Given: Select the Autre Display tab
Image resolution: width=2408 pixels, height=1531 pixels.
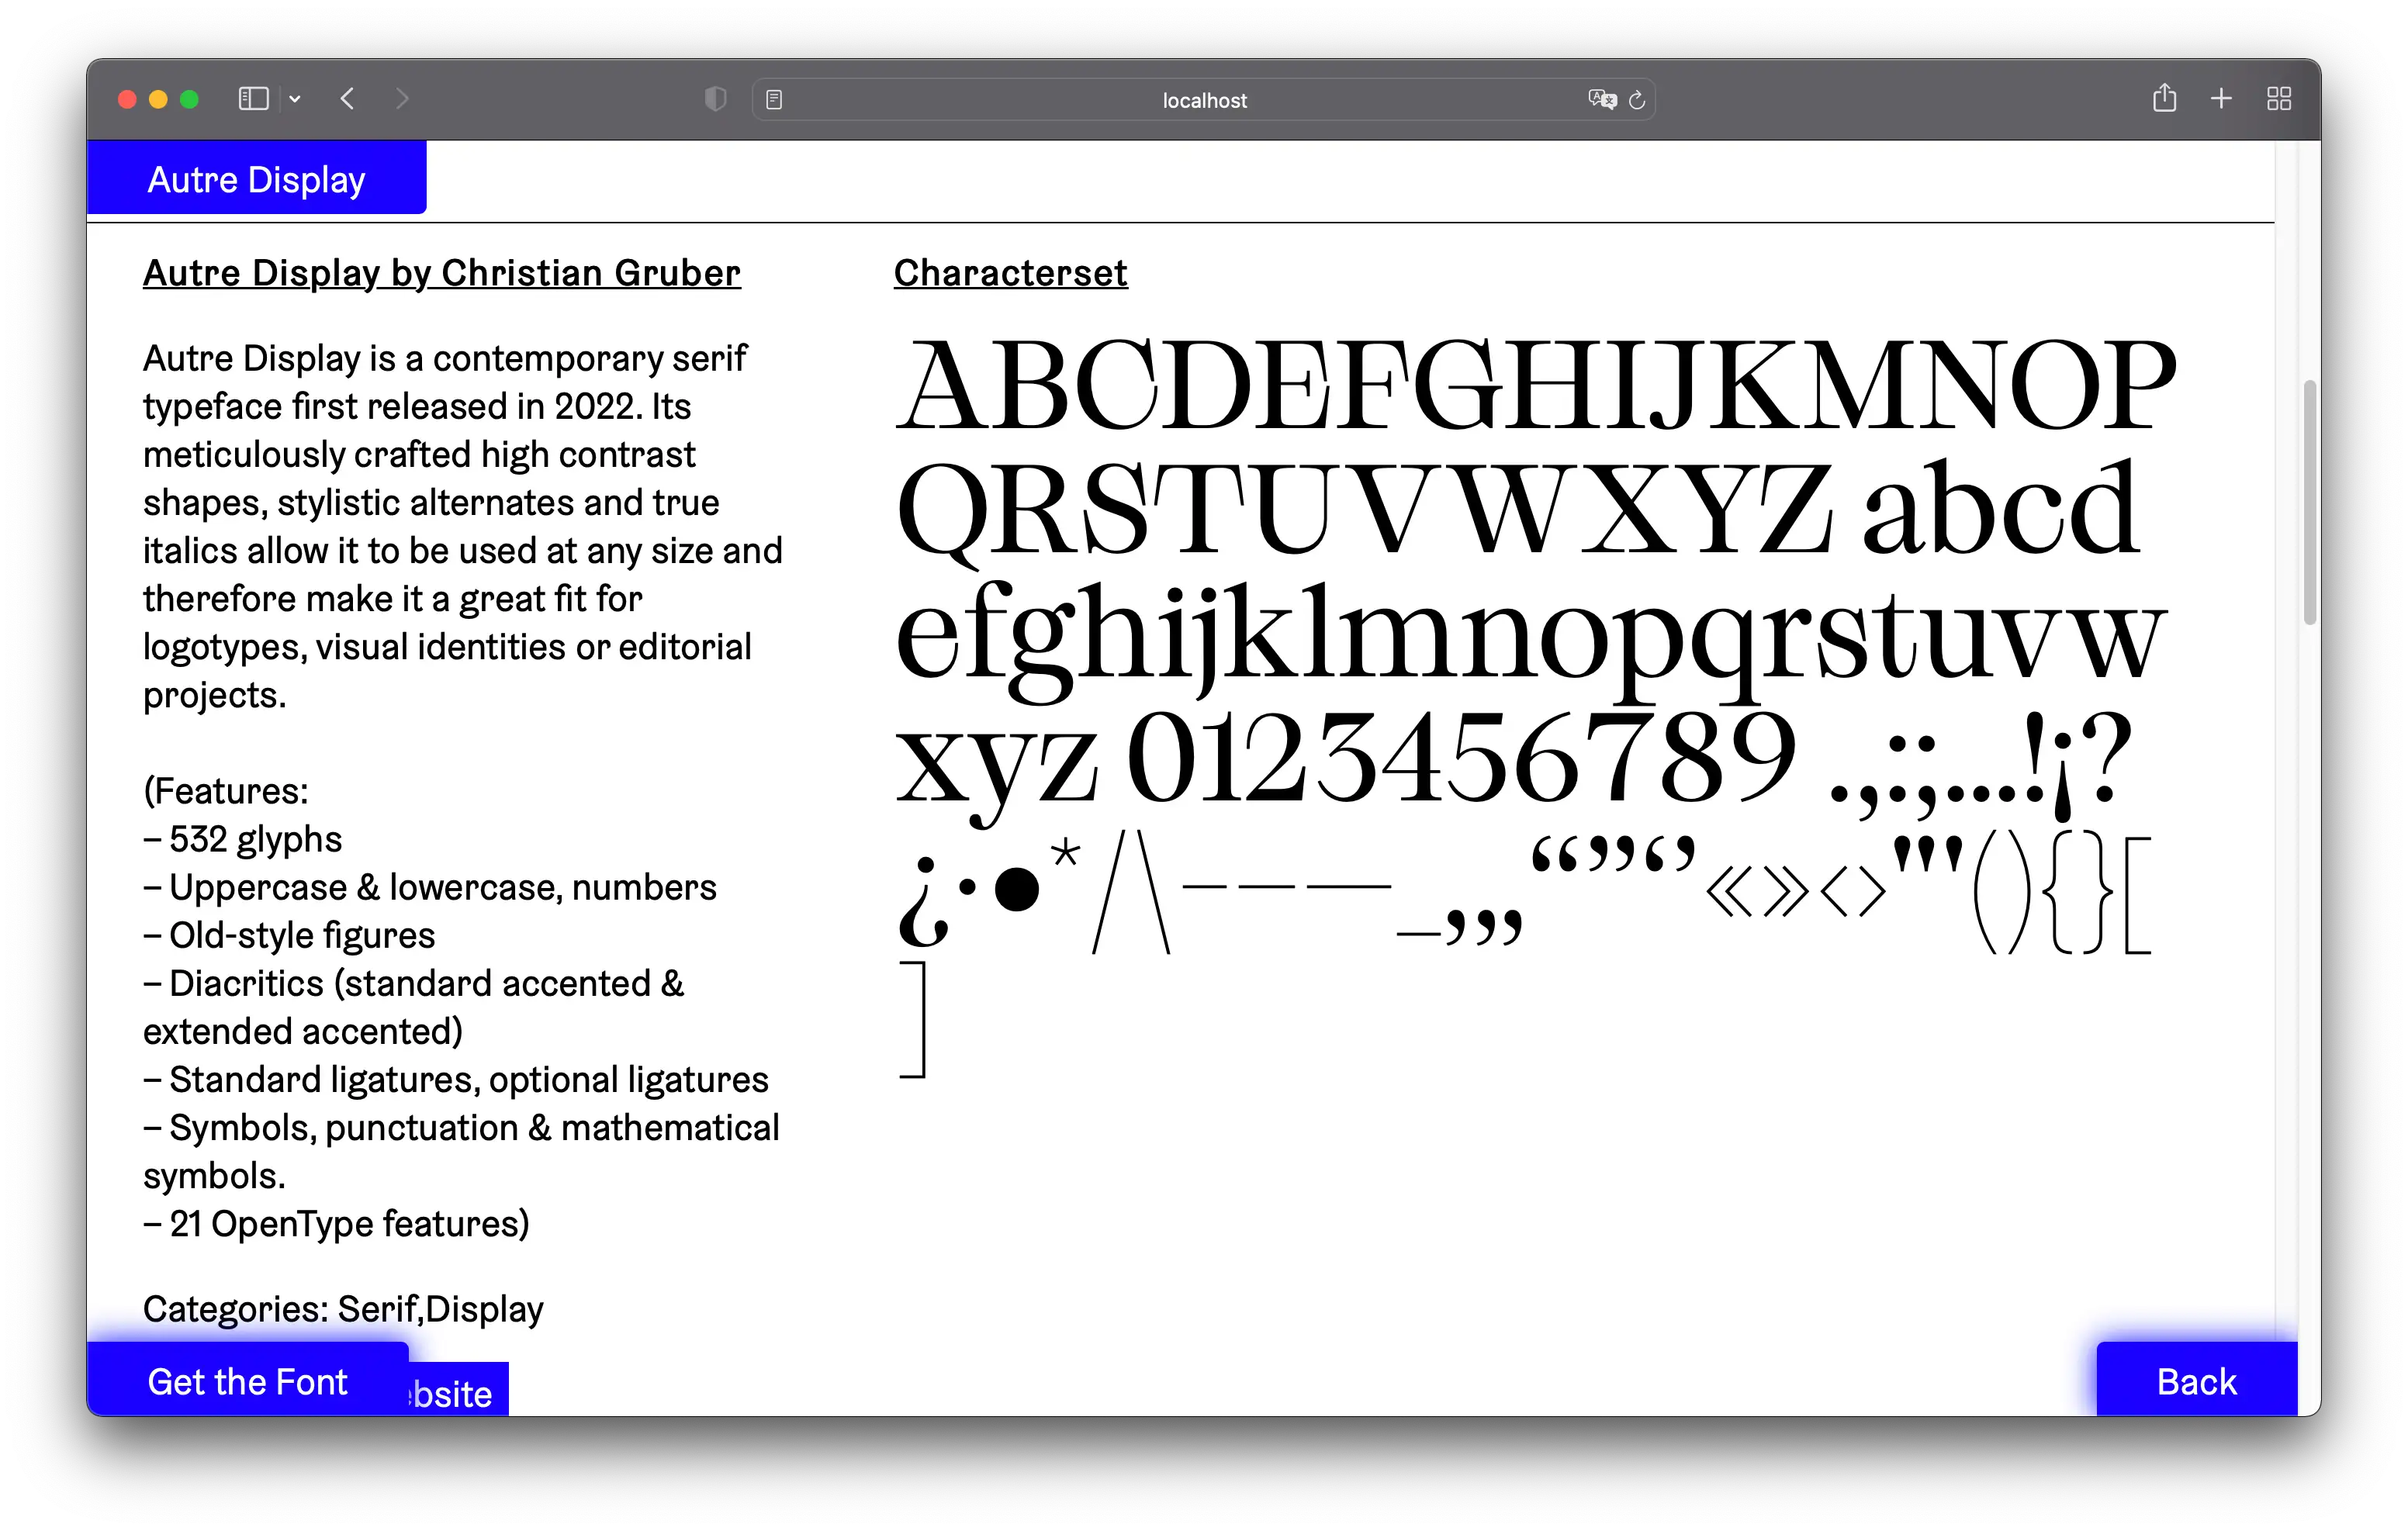Looking at the screenshot, I should tap(257, 179).
